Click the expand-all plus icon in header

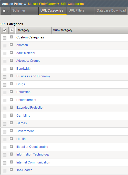12,30
